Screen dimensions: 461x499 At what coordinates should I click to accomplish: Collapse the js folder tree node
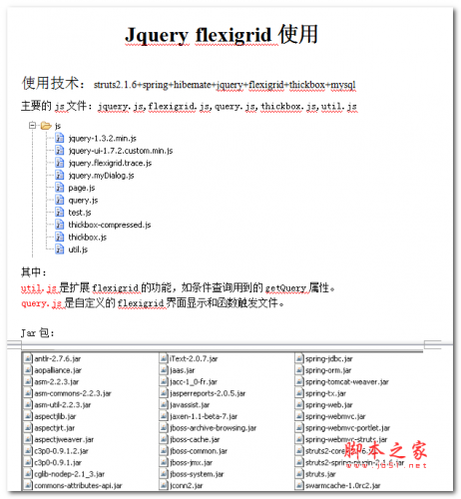(32, 126)
